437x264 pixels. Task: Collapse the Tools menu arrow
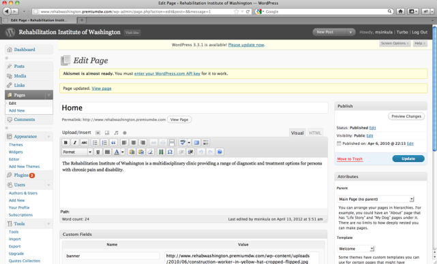pyautogui.click(x=49, y=224)
